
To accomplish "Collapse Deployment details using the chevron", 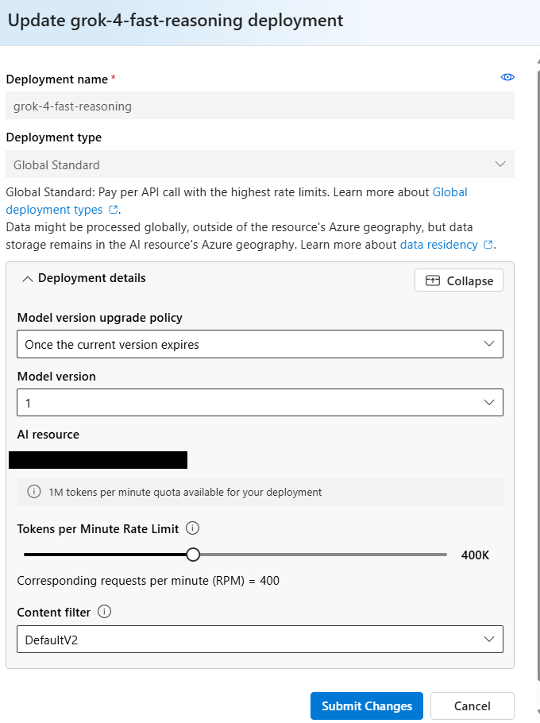I will (28, 279).
